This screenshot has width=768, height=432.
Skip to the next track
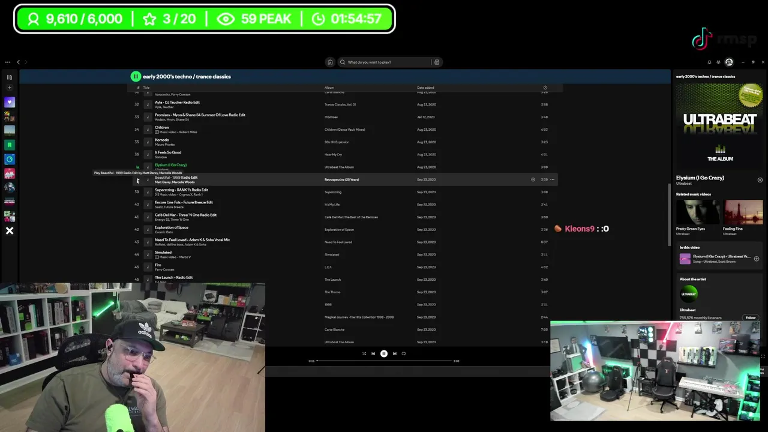pyautogui.click(x=394, y=353)
